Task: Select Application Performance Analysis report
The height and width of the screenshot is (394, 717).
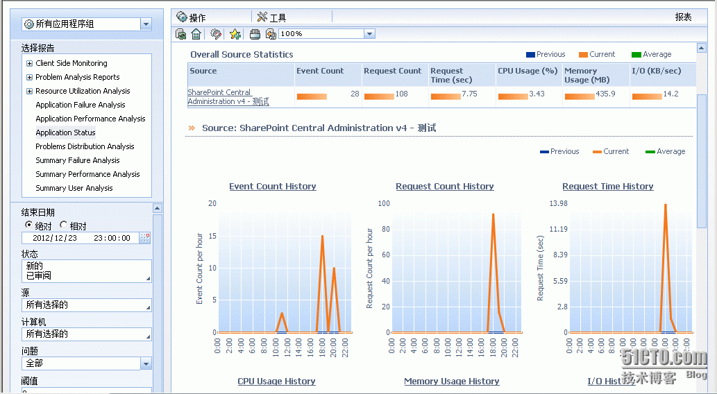Action: click(90, 119)
